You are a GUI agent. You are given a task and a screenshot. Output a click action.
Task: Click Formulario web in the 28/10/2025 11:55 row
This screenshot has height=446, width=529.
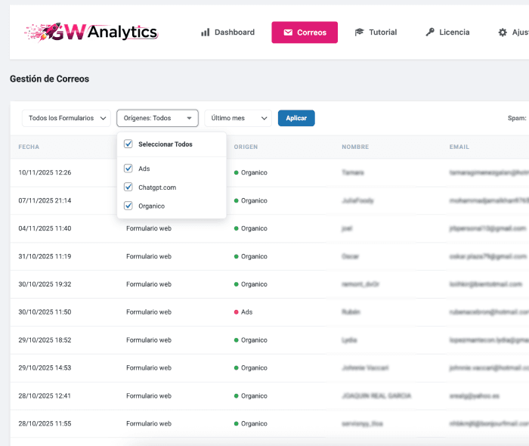tap(149, 423)
